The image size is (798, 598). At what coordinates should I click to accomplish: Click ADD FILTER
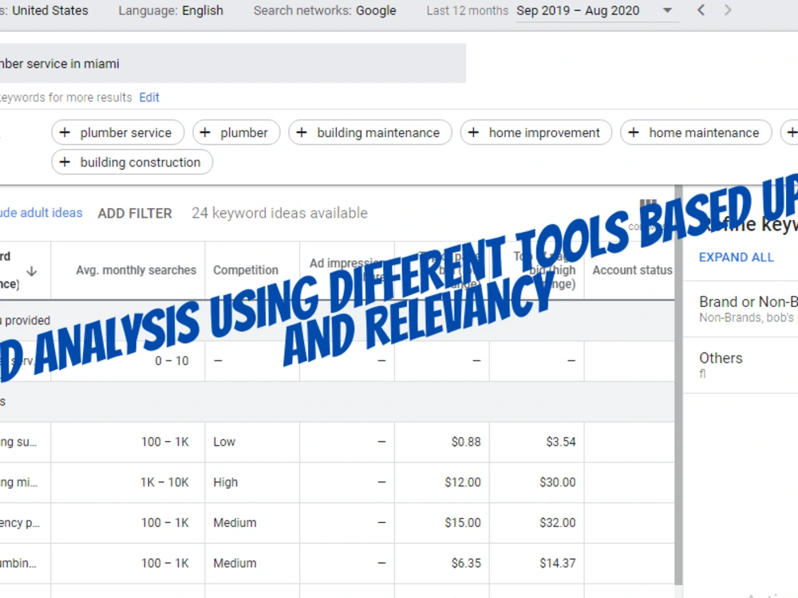point(135,214)
